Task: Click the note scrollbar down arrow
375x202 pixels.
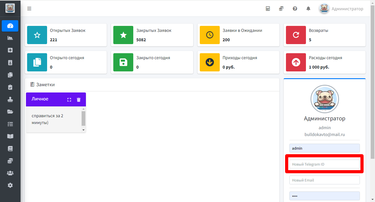Action: (x=83, y=130)
